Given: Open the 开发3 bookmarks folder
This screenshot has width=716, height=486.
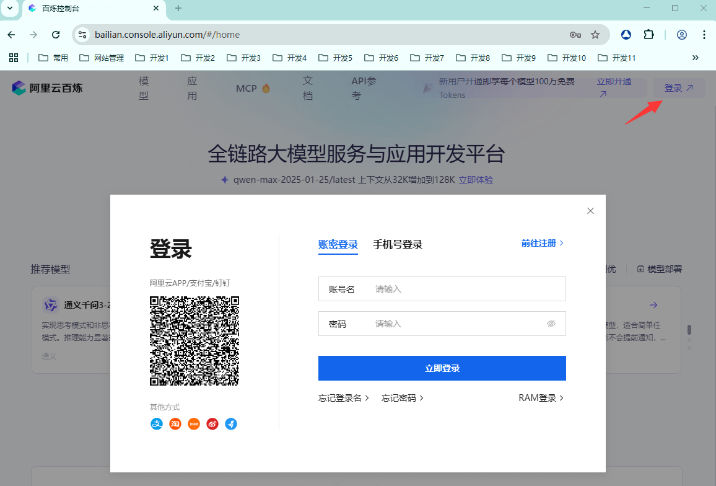Looking at the screenshot, I should (x=244, y=58).
